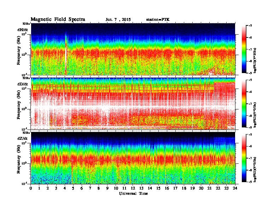Click the dH/dt panel label

tap(23, 30)
